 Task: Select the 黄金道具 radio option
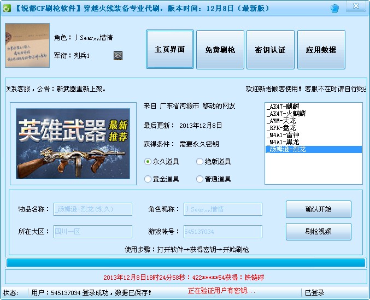coord(148,179)
